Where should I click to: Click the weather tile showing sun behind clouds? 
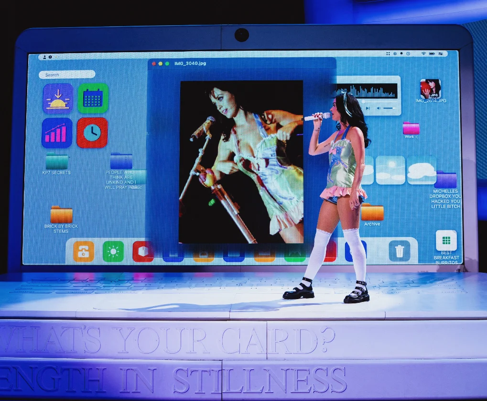click(x=390, y=170)
